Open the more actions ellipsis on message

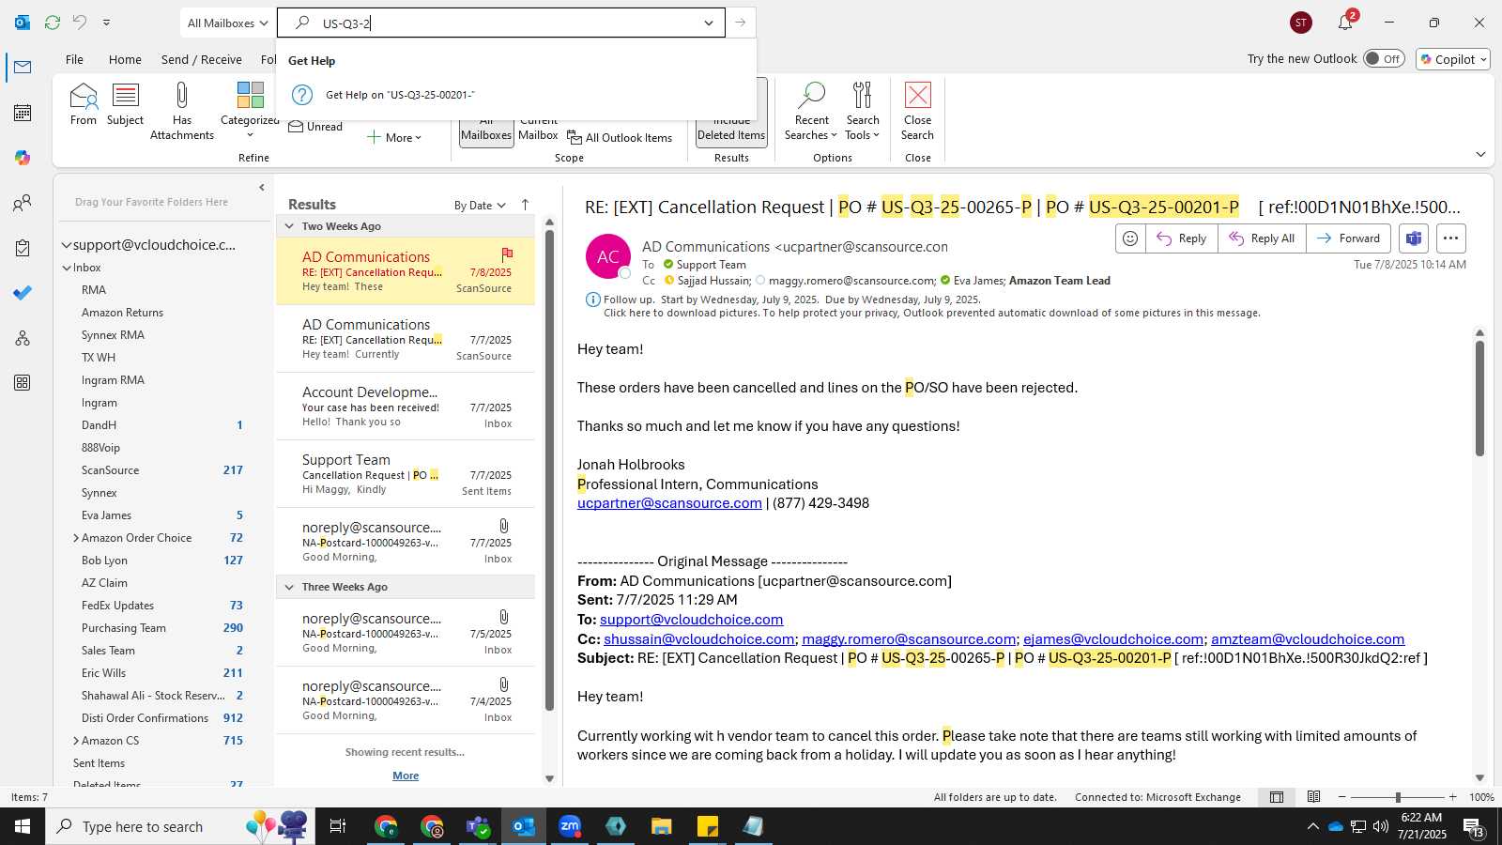[1450, 238]
